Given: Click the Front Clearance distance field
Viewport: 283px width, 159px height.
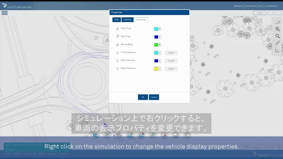Looking at the screenshot, I should coord(171,53).
